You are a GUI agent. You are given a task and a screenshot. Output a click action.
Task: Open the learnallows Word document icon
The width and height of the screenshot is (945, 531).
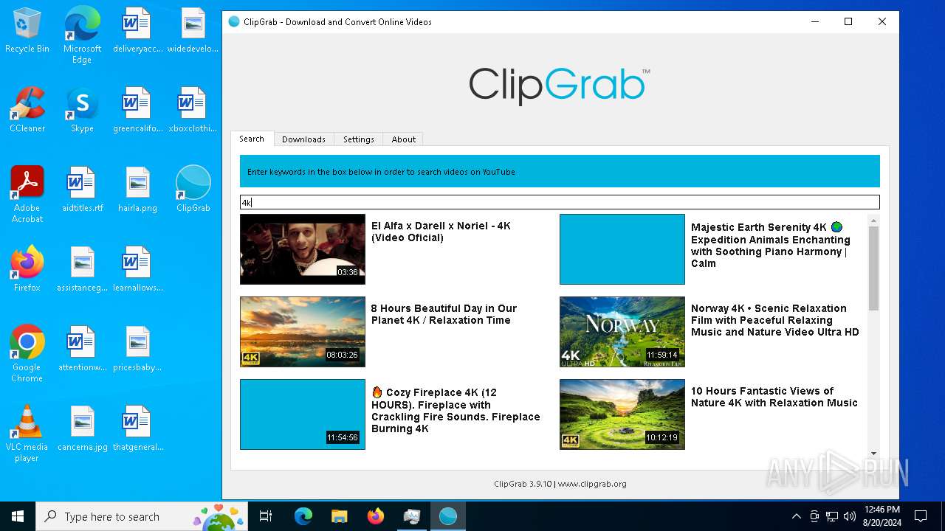[x=137, y=269]
